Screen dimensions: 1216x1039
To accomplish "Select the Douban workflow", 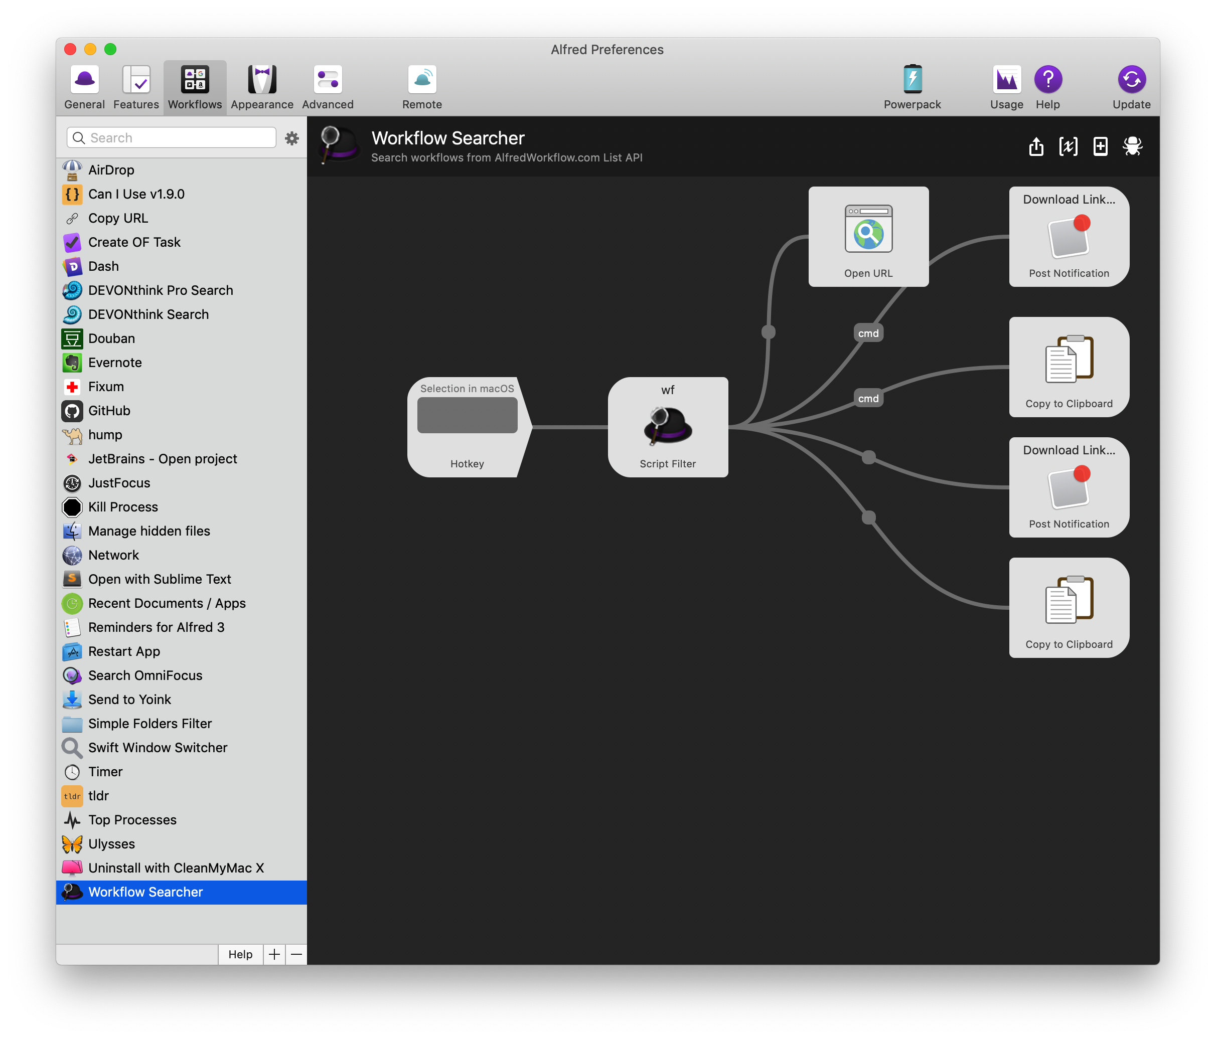I will [181, 338].
